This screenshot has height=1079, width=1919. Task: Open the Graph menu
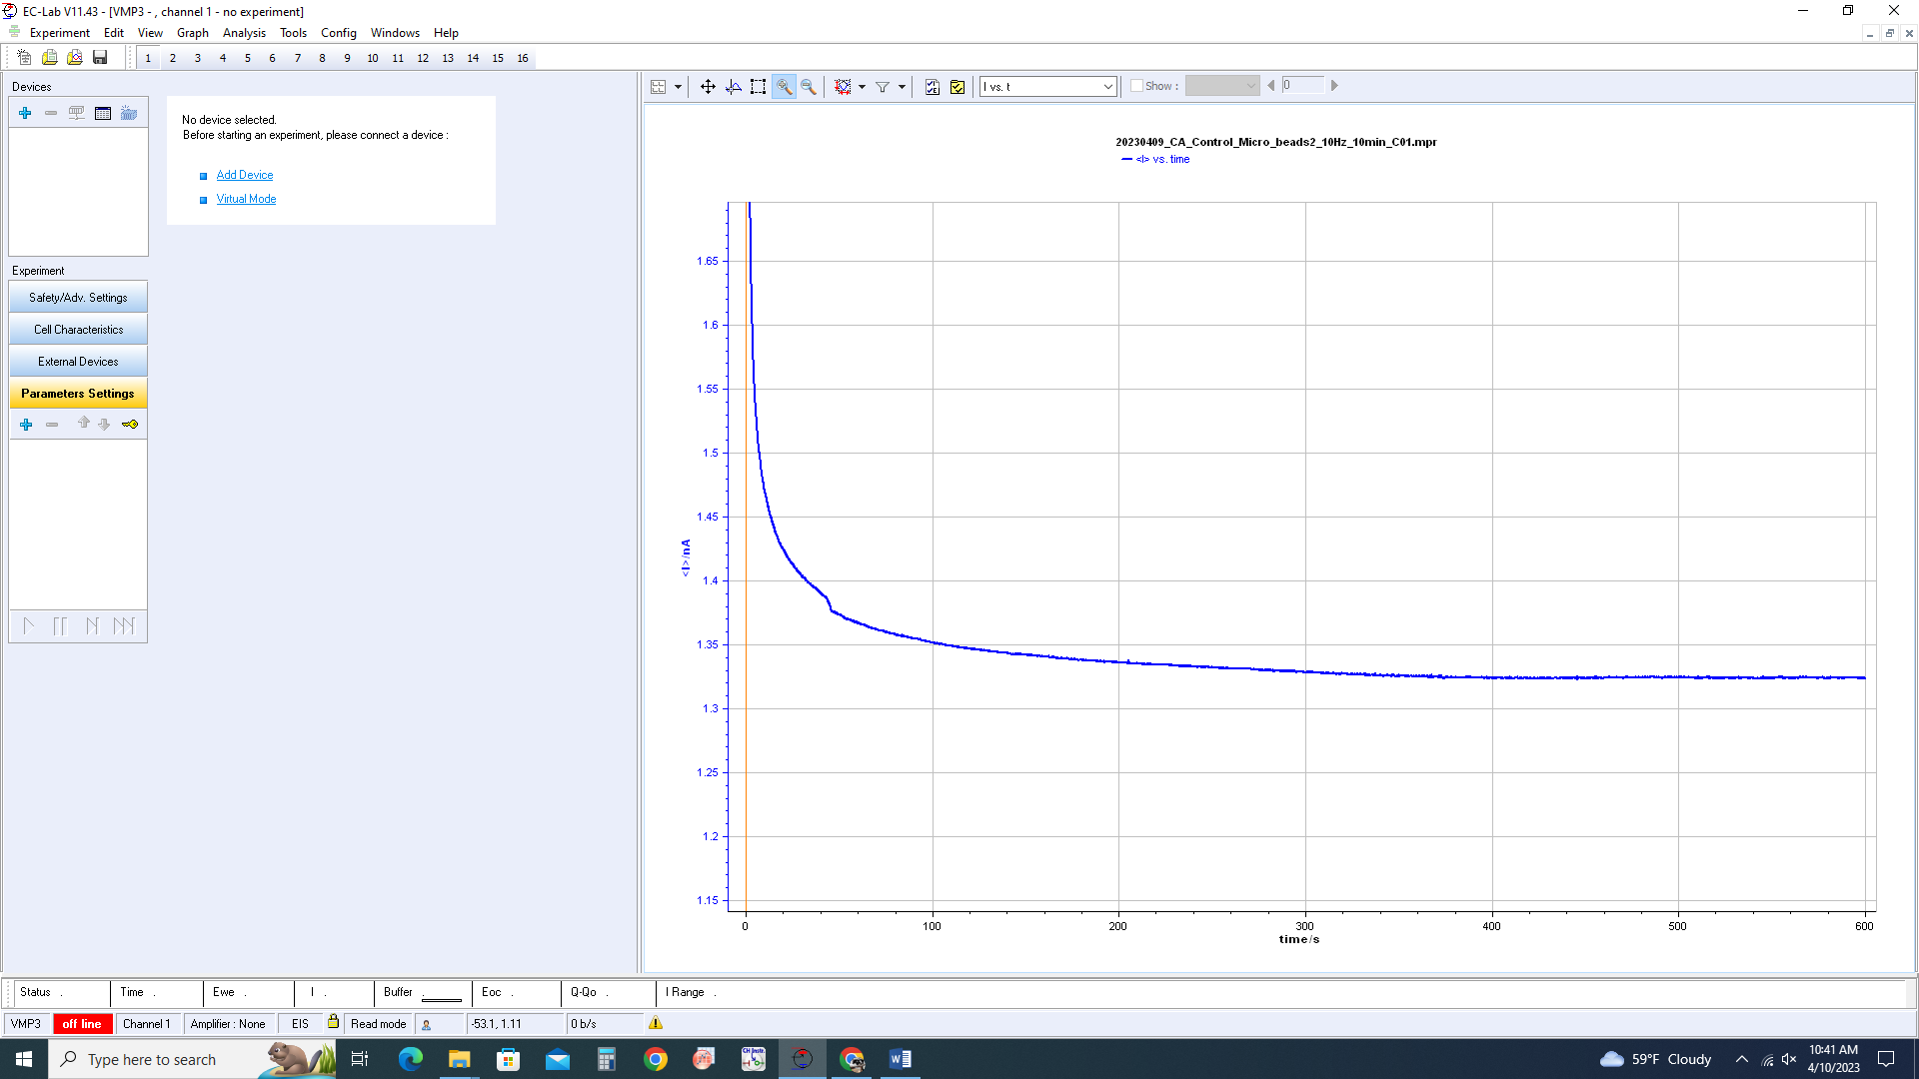tap(193, 33)
